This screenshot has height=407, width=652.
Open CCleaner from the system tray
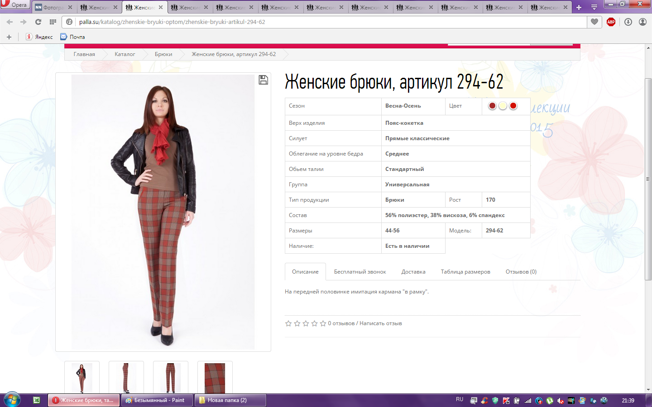[484, 401]
